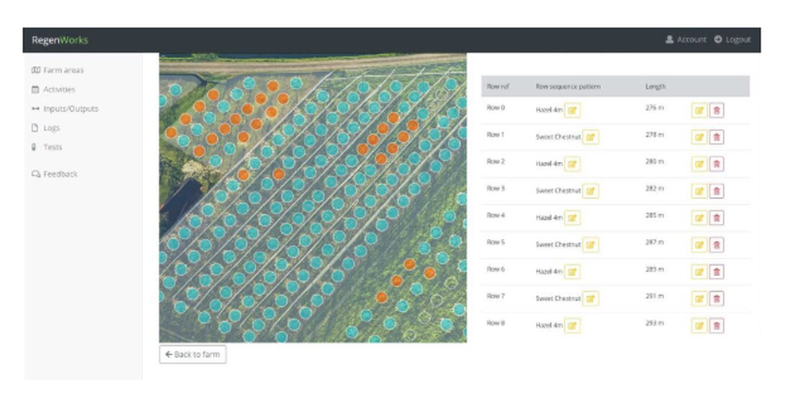Delete Row 4 with the trash icon
795x419 pixels.
[716, 218]
